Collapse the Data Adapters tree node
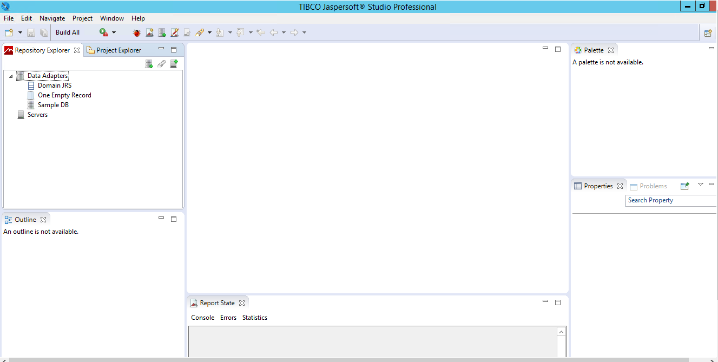 click(x=11, y=76)
